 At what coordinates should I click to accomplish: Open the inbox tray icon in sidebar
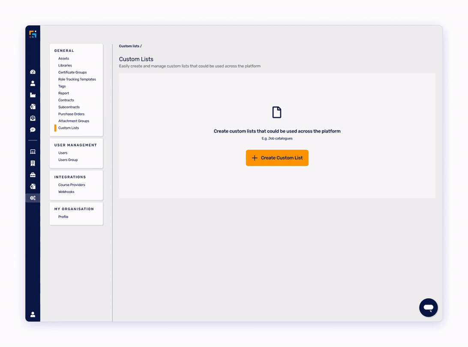point(33,118)
